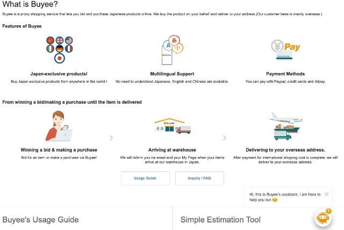
Task: Click the Buyee warehouse illustration
Action: (x=172, y=126)
